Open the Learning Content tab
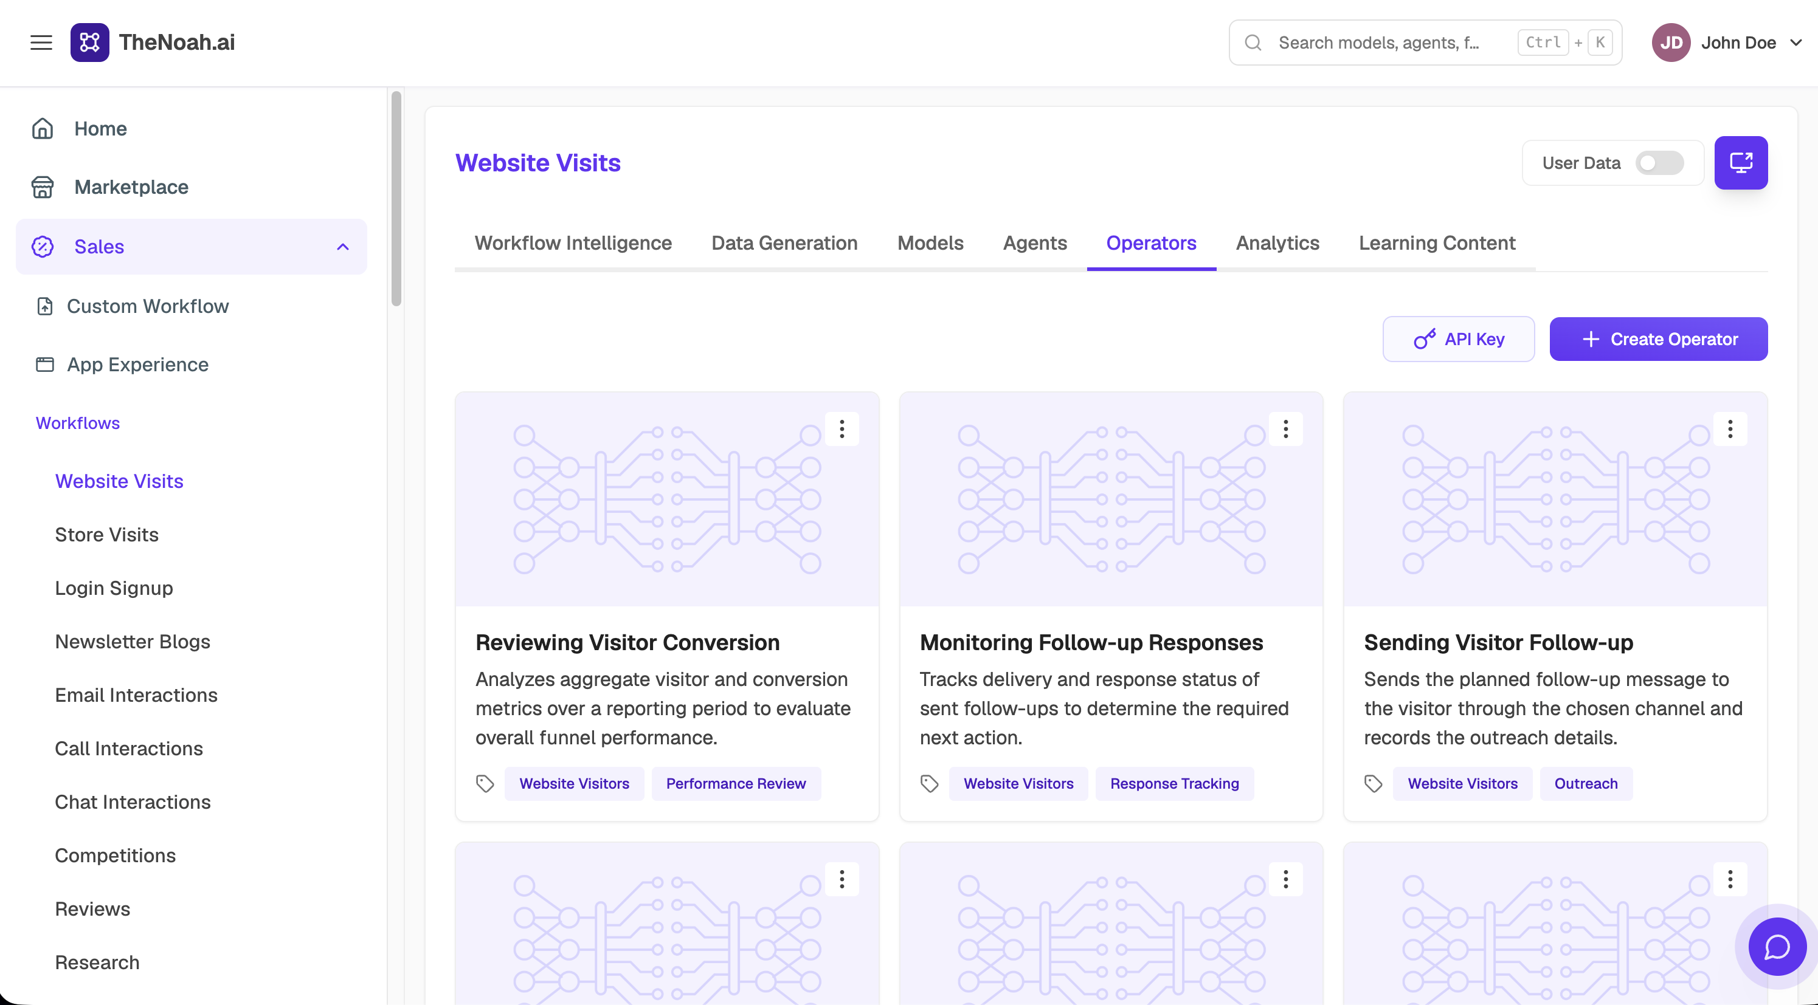1818x1005 pixels. tap(1437, 243)
